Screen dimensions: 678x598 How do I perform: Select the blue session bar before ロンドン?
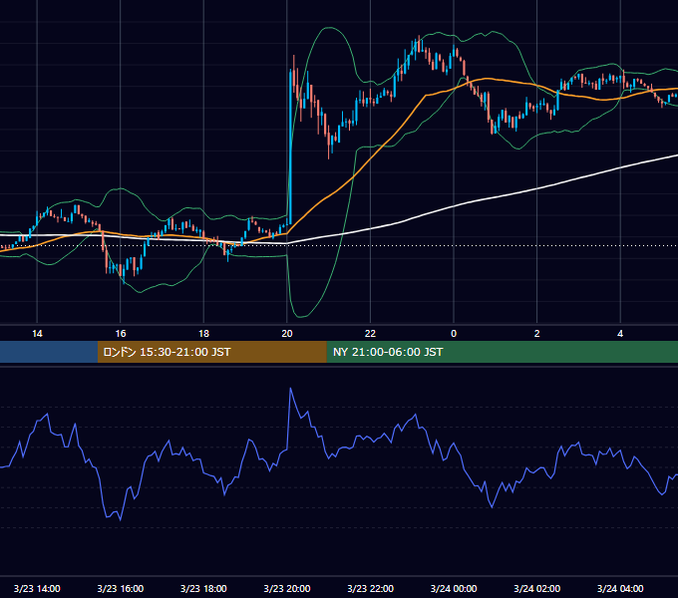coord(49,352)
